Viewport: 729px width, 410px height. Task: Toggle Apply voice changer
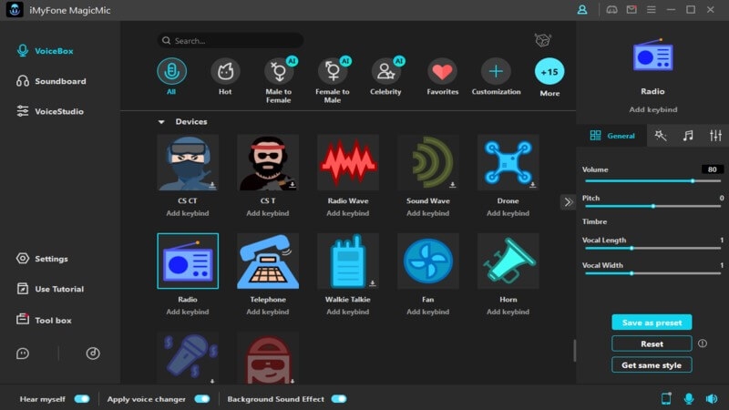[202, 399]
